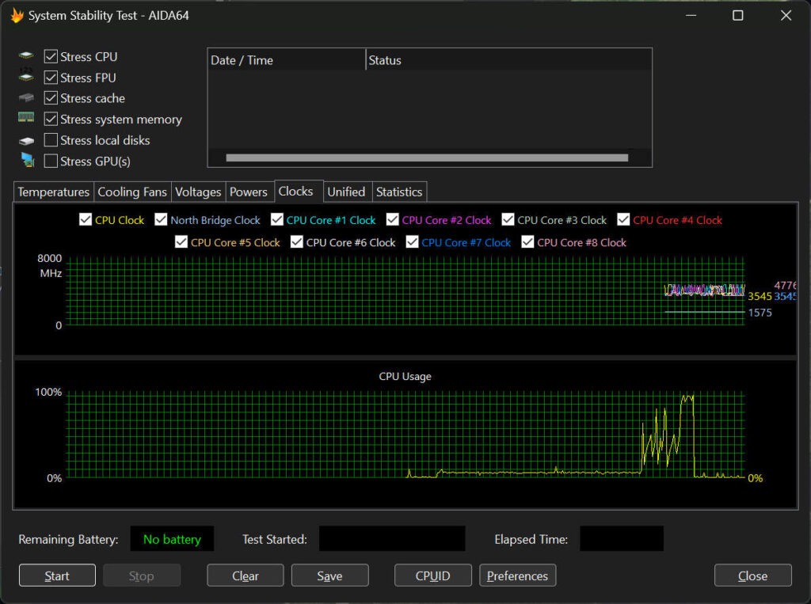Viewport: 811px width, 604px height.
Task: Toggle CPU Core #4 Clock checkbox
Action: 623,220
